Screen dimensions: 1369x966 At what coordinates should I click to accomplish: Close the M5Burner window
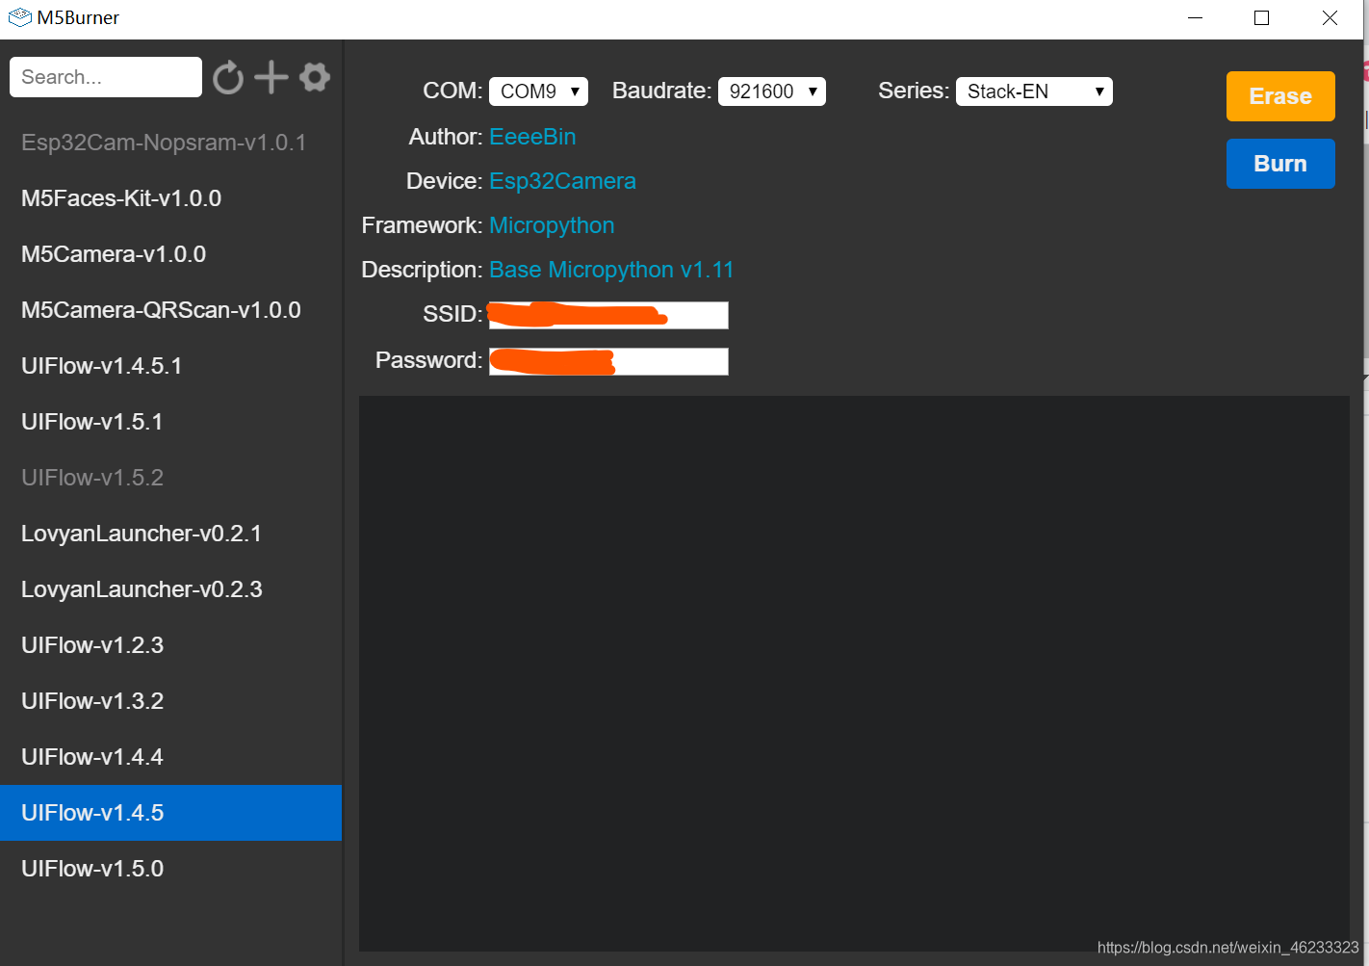(1330, 18)
